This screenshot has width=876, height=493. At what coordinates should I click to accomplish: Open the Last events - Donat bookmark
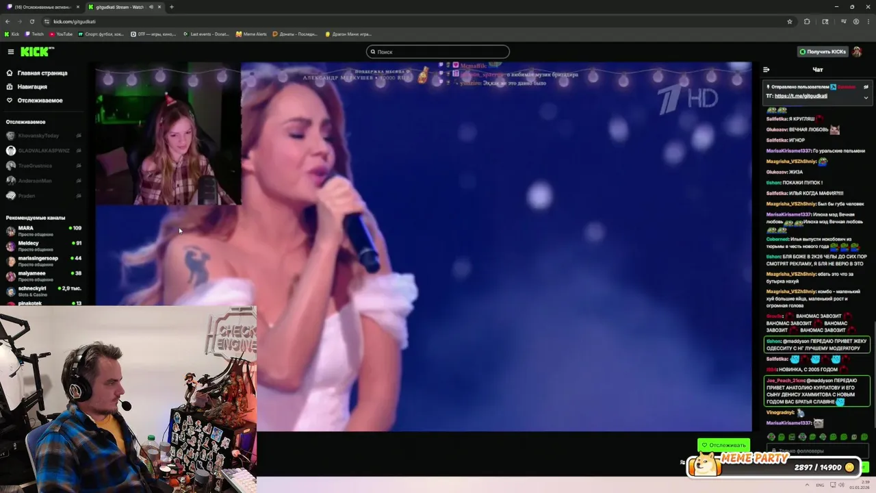click(206, 34)
